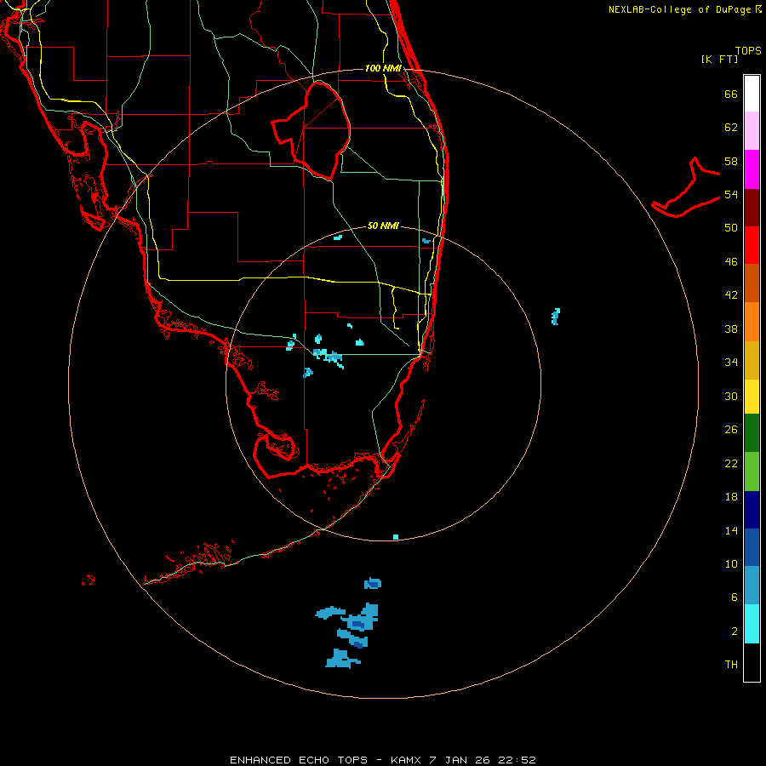Click the 6 value on the legend
Screen dimensions: 766x766
[x=734, y=597]
